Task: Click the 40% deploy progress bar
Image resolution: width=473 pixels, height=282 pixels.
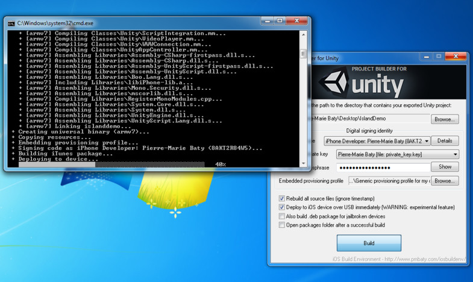Action: (x=111, y=164)
